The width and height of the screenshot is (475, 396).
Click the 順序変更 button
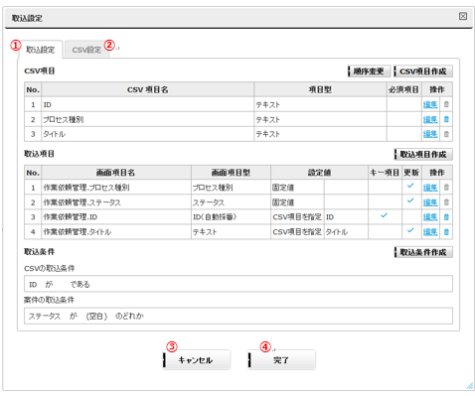pos(369,71)
